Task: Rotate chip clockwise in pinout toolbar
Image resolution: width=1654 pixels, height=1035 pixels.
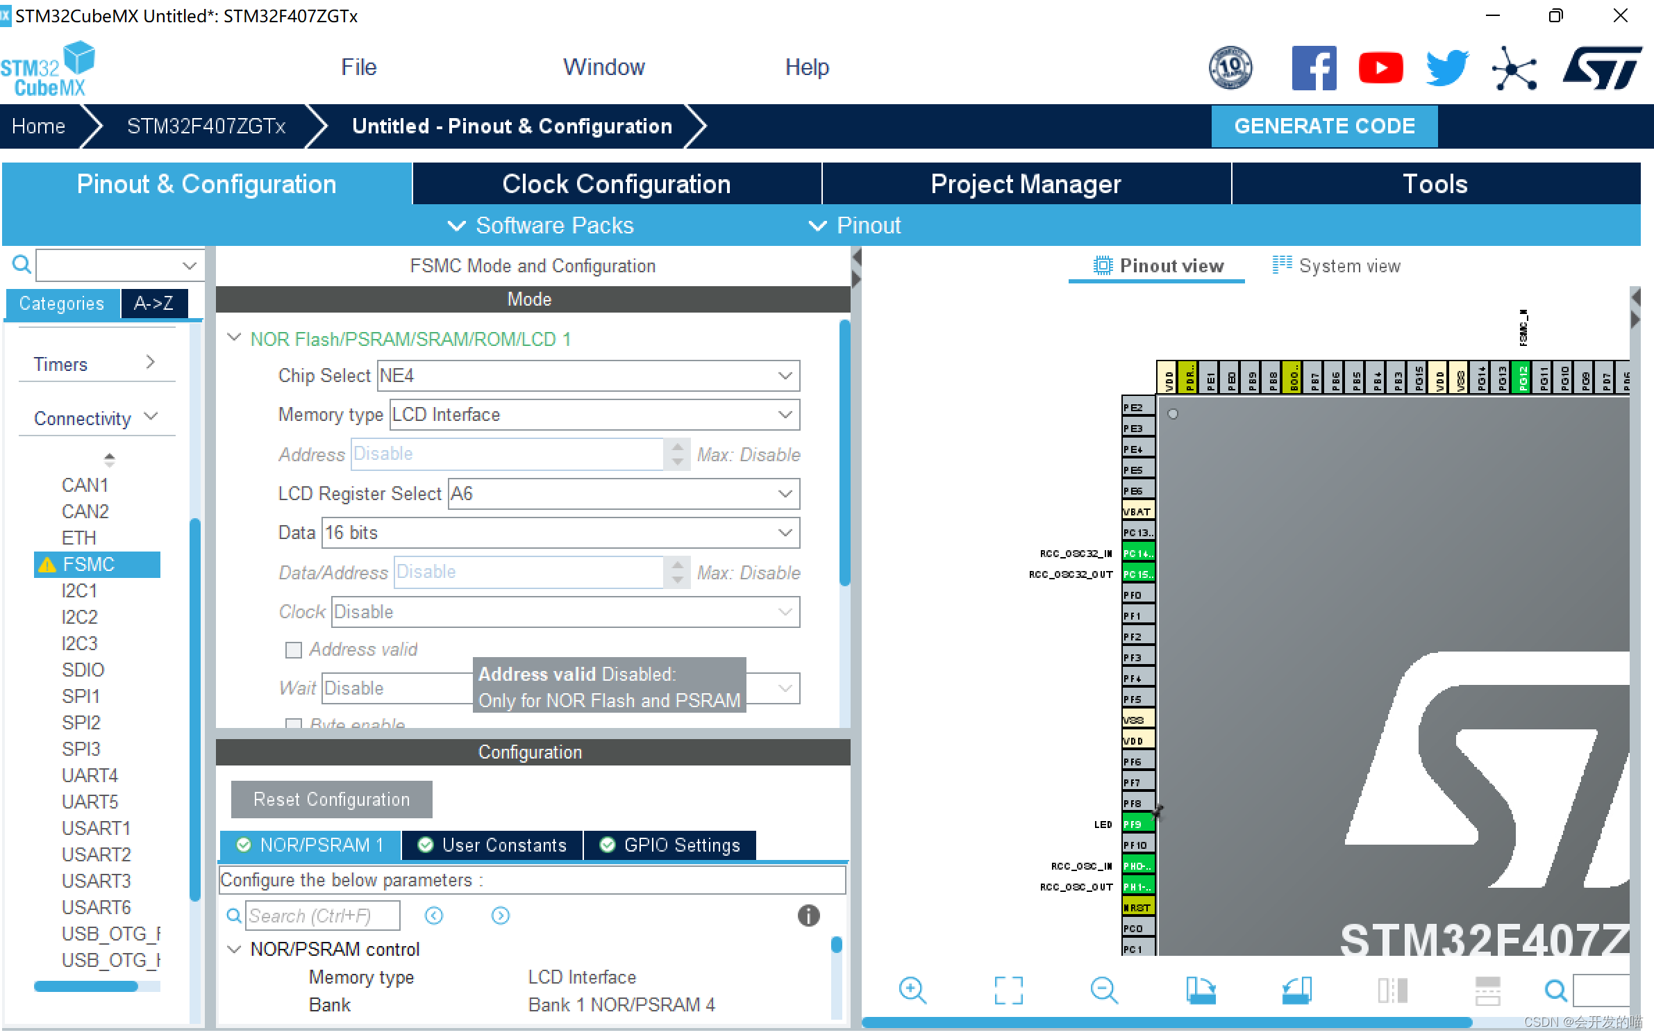Action: tap(1201, 990)
